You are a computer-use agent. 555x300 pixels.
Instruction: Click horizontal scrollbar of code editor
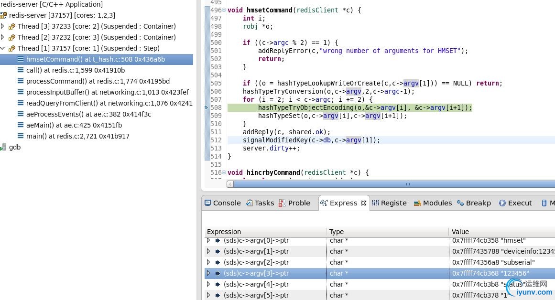coord(394,184)
